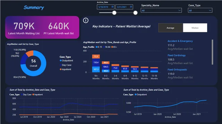Click the 75.0 bar segment in 3-6 Months
Image resolution: width=222 pixels, height=124 pixels.
(115, 68)
